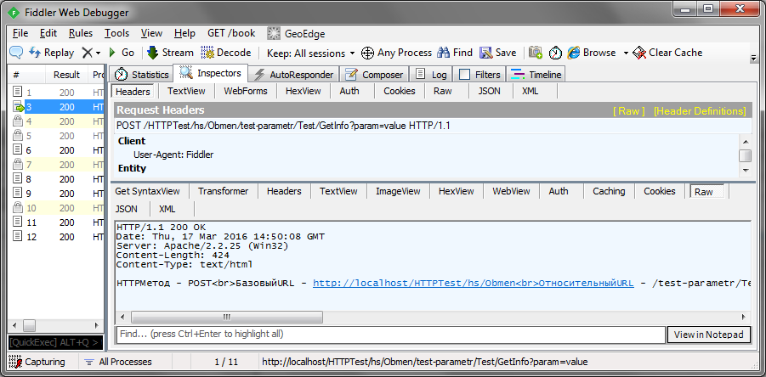
Task: Select session row number 6
Action: [x=56, y=150]
